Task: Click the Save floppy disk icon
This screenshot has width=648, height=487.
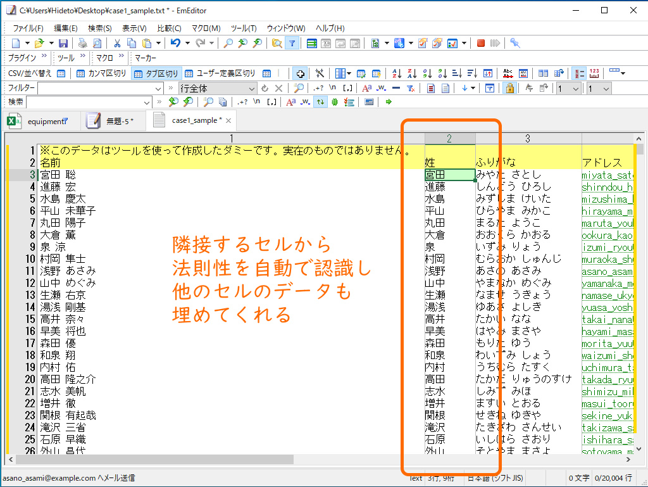Action: pyautogui.click(x=63, y=43)
